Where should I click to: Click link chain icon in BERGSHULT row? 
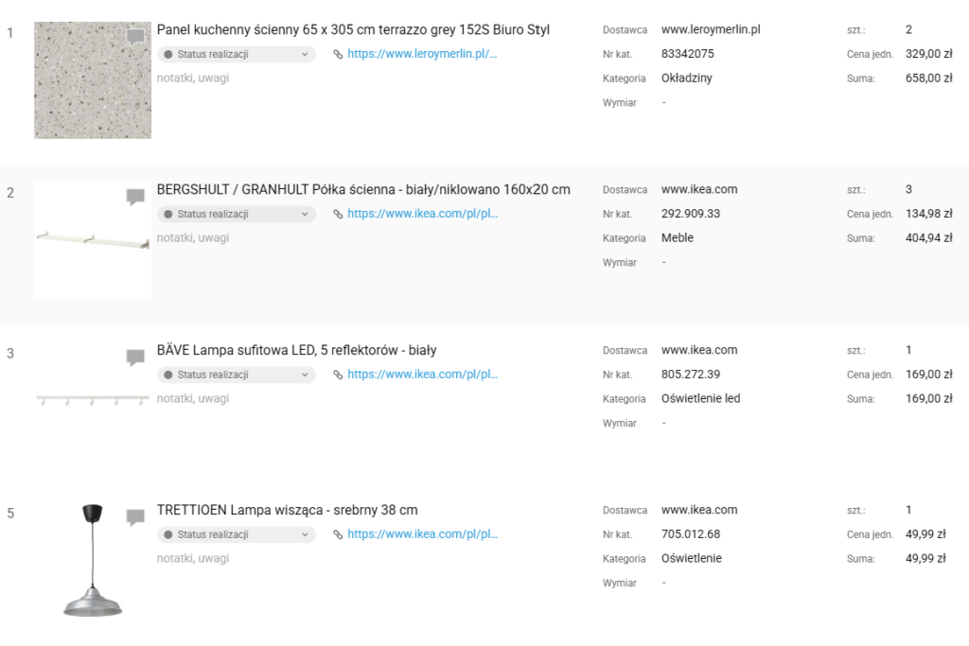pos(339,215)
